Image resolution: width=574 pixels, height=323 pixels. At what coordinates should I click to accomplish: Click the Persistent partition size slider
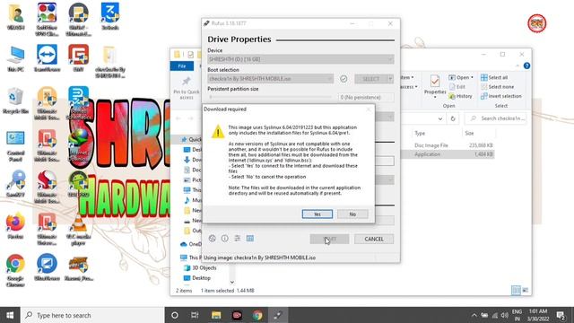click(x=271, y=97)
